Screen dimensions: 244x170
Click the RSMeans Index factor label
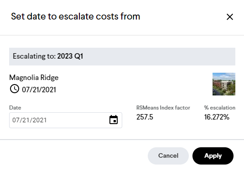click(163, 108)
